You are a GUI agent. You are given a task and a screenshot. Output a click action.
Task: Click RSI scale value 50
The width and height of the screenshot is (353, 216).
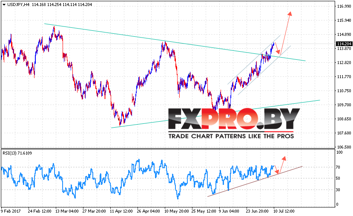coord(338,178)
